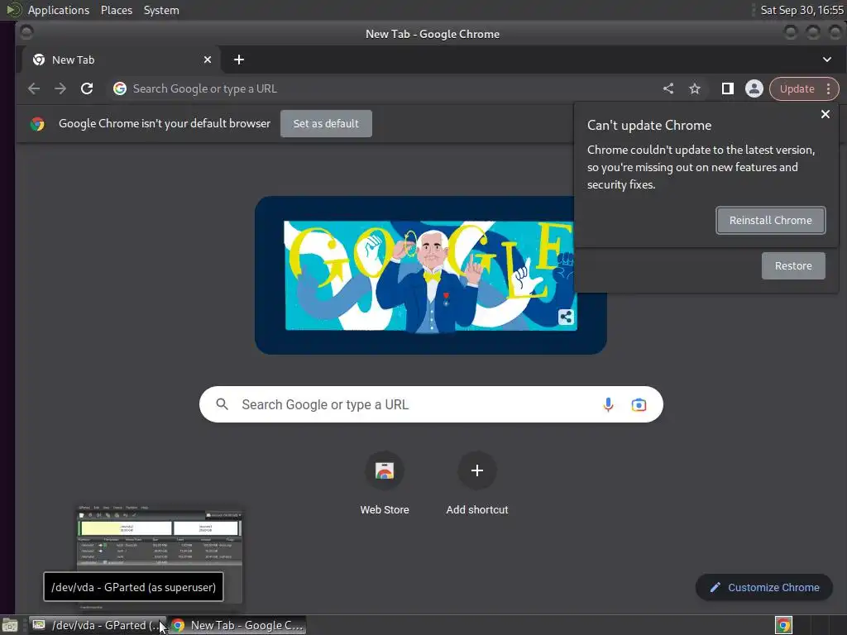
Task: Switch to GParted in taskbar
Action: (98, 625)
